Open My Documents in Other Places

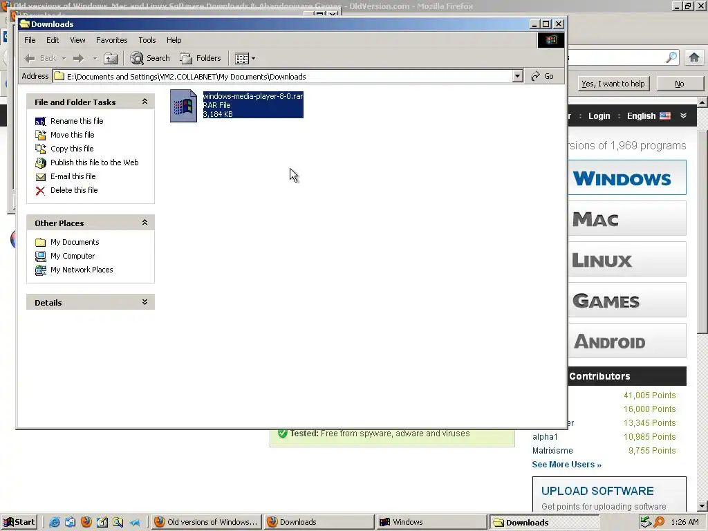[75, 242]
